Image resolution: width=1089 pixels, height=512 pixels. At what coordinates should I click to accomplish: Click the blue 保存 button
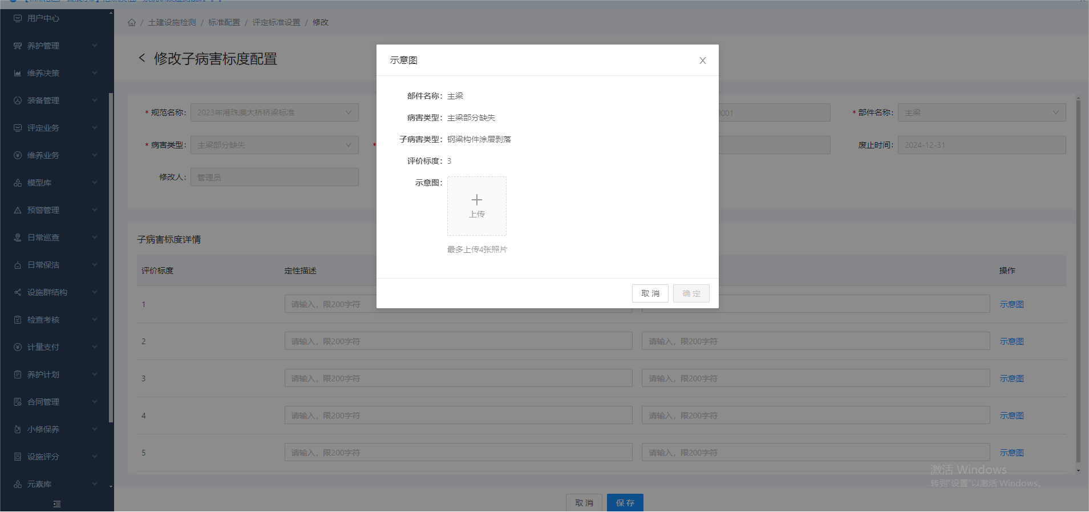[625, 503]
